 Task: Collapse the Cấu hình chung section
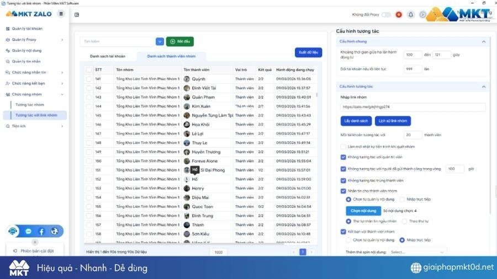pos(484,41)
